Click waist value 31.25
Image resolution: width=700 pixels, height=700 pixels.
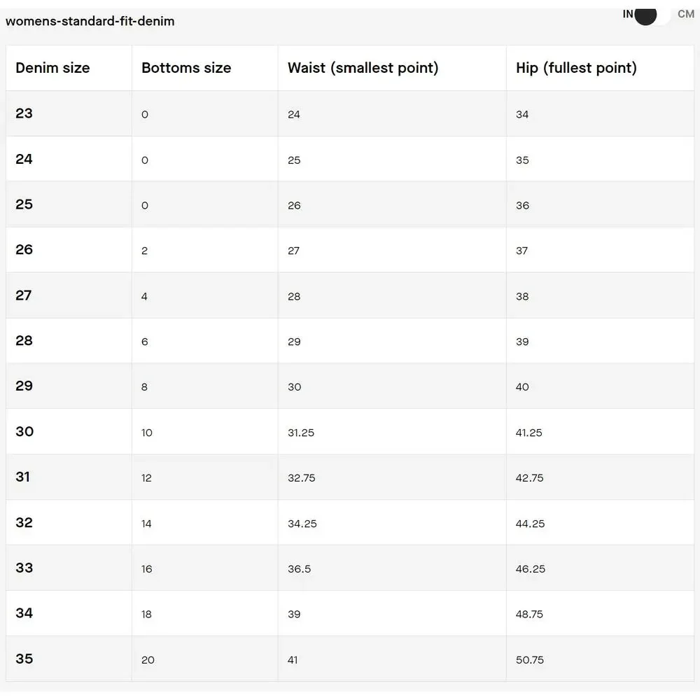pos(301,433)
